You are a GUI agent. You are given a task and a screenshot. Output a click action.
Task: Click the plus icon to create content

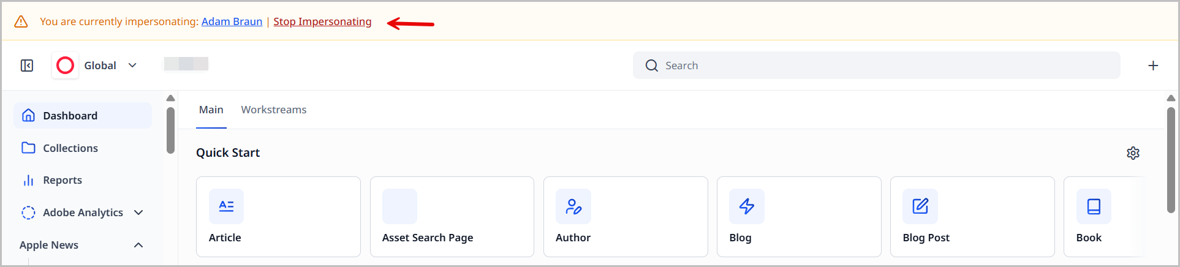(1152, 66)
